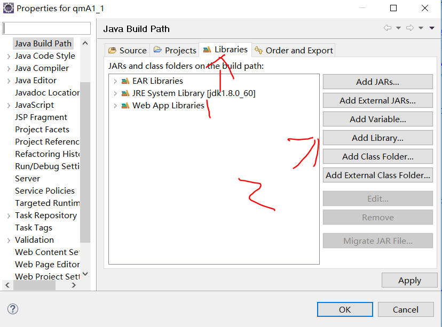Switch to the Source tab

click(x=128, y=51)
